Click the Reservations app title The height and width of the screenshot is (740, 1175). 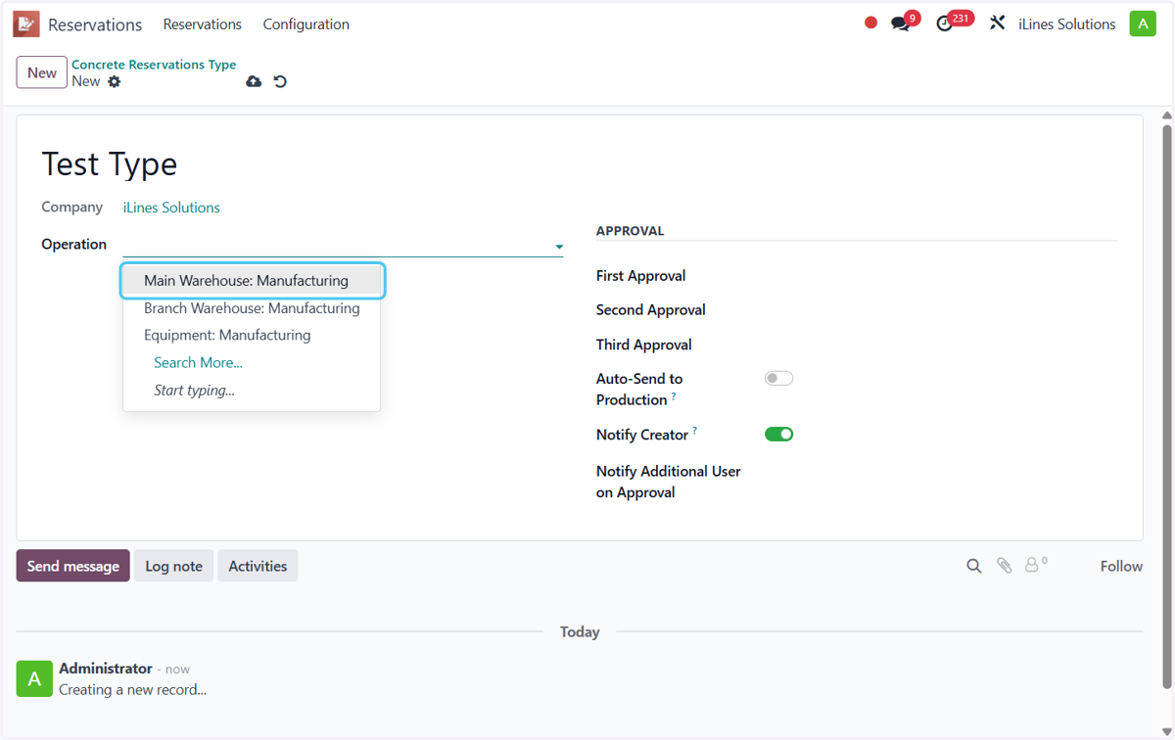point(95,24)
